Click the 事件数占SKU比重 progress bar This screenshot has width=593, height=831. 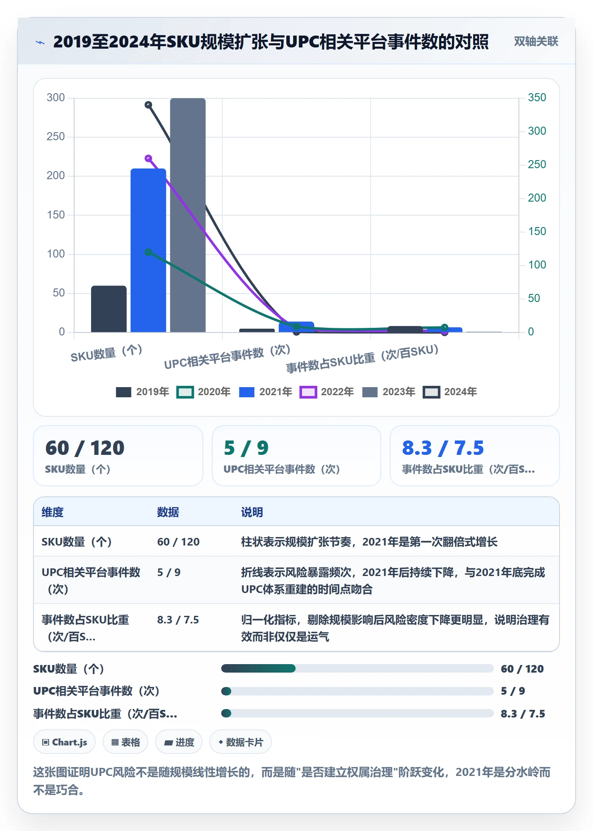click(x=357, y=713)
